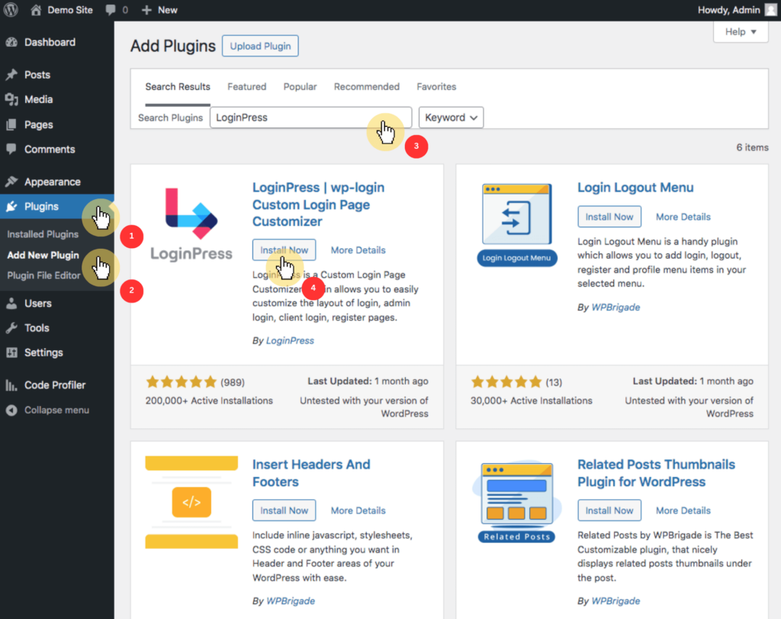Click the LoginPress five-star rating
Image resolution: width=781 pixels, height=619 pixels.
point(182,382)
